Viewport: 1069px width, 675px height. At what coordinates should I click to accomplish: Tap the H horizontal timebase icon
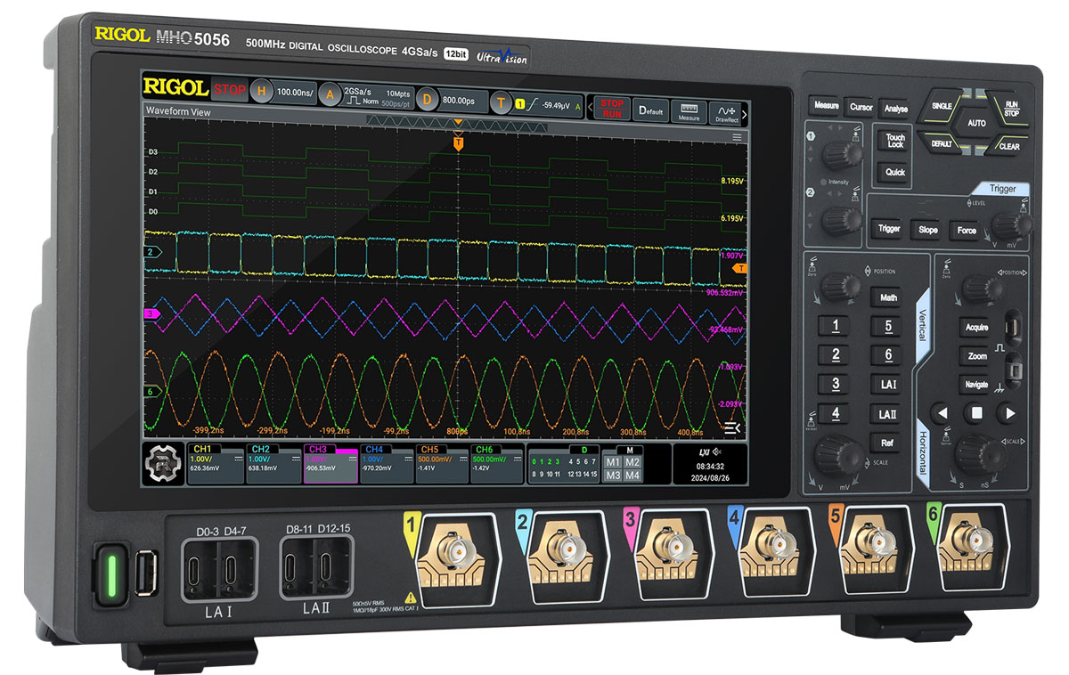[x=262, y=92]
